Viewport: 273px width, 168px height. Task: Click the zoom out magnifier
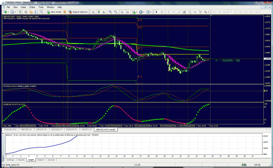(x=116, y=12)
